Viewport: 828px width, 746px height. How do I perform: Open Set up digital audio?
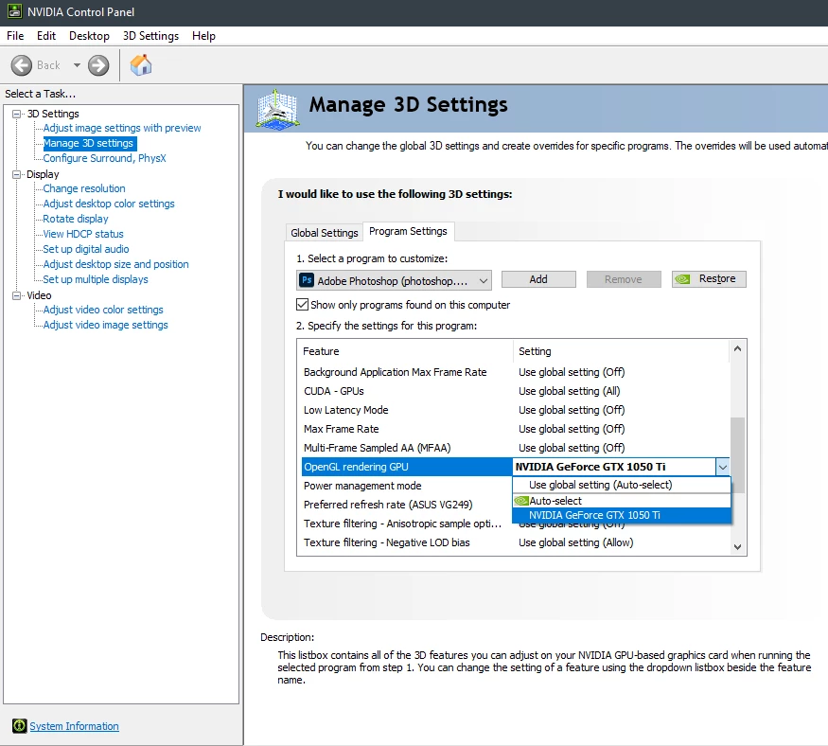85,249
